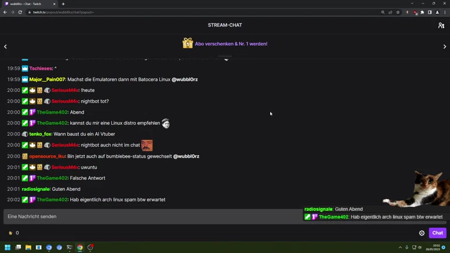The width and height of the screenshot is (450, 253).
Task: Show previous leaderboard with left chevron
Action: coord(5,46)
